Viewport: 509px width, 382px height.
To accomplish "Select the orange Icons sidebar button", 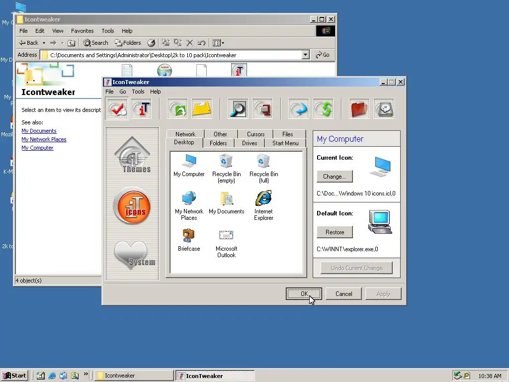I will [x=132, y=205].
